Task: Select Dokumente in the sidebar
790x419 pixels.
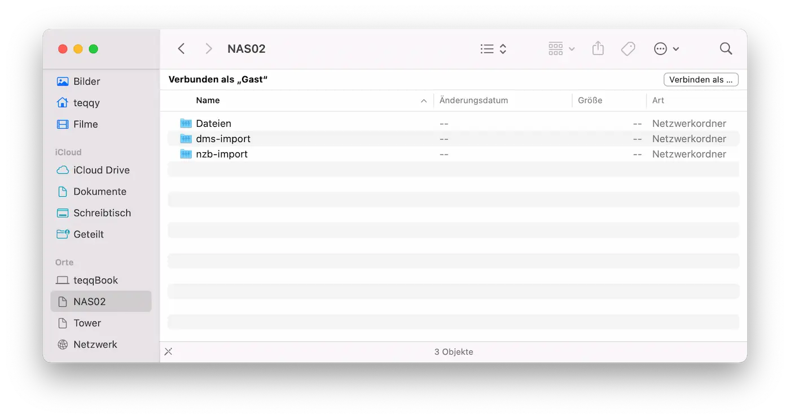Action: coord(100,191)
